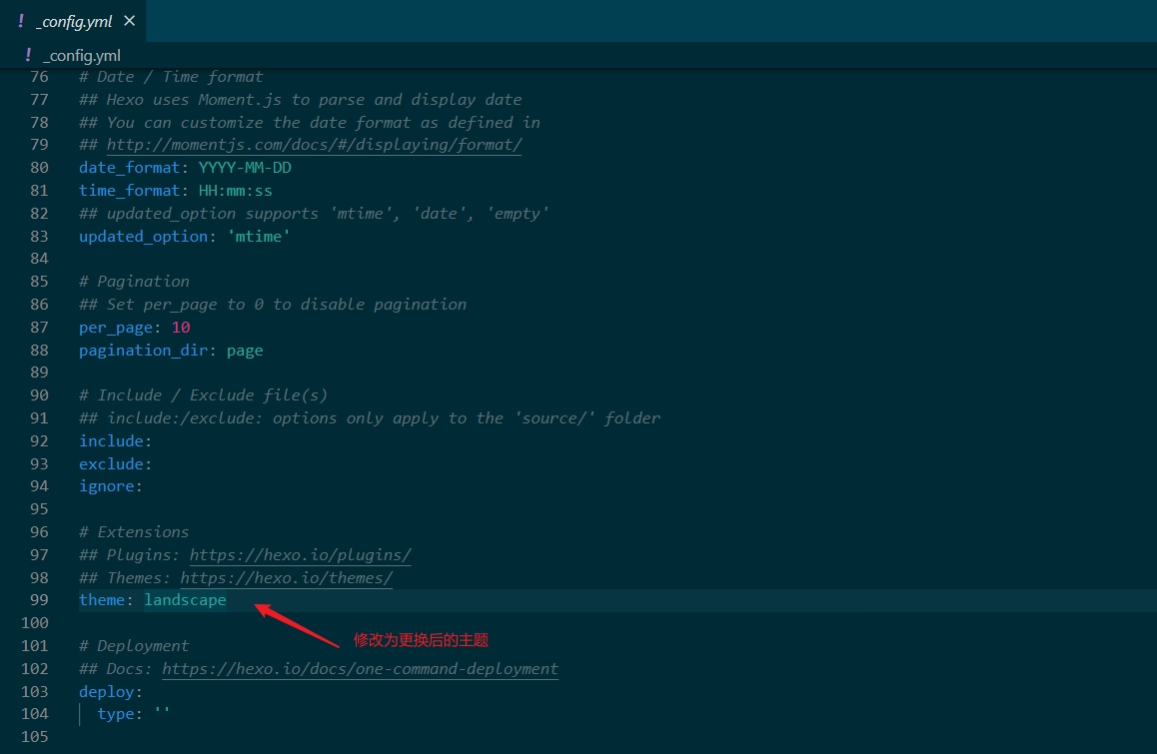The height and width of the screenshot is (754, 1157).
Task: Click the per_page value 10
Action: (181, 328)
